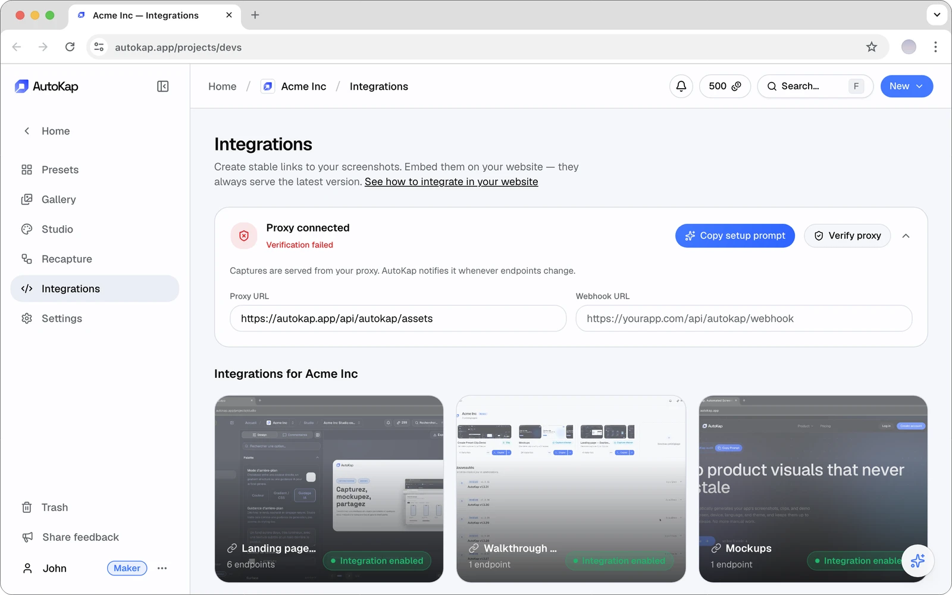Click the Acme Inc project logo icon
Viewport: 952px width, 595px height.
(268, 86)
